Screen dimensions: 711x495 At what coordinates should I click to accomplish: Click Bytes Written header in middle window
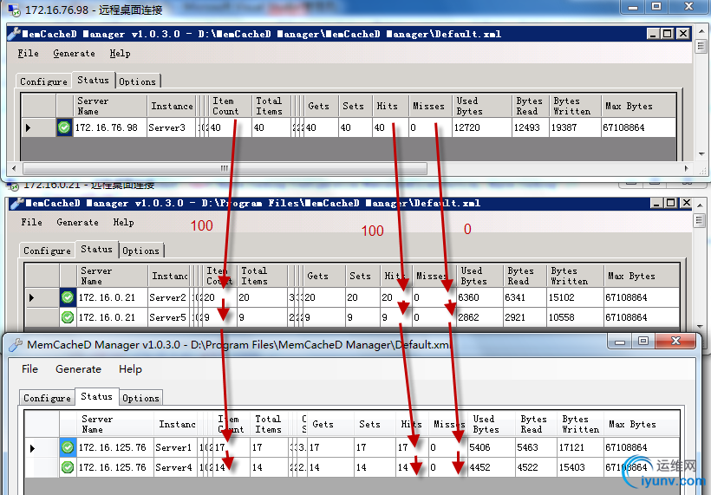[575, 276]
